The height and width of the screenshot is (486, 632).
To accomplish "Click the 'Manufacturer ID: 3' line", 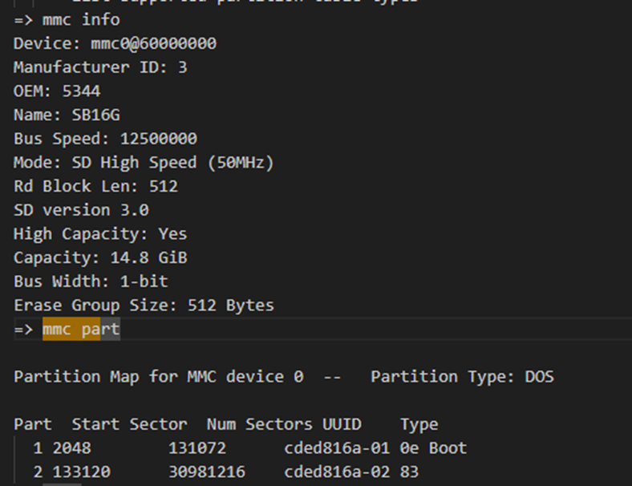I will (x=100, y=67).
